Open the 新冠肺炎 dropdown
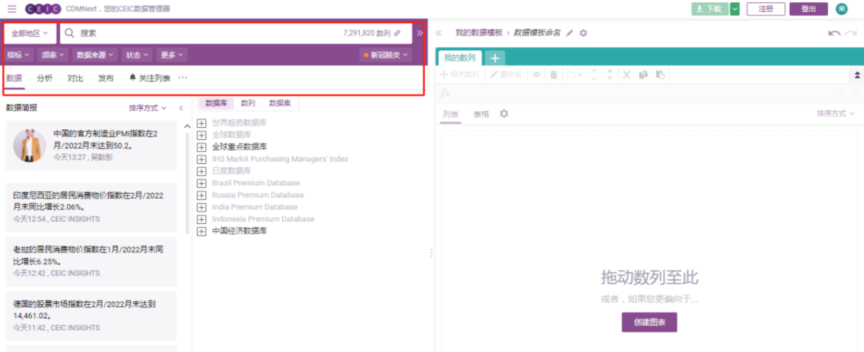Image resolution: width=864 pixels, height=352 pixels. click(386, 55)
